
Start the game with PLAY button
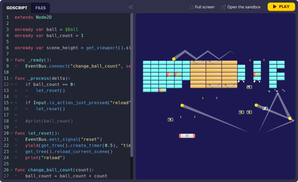tap(281, 7)
